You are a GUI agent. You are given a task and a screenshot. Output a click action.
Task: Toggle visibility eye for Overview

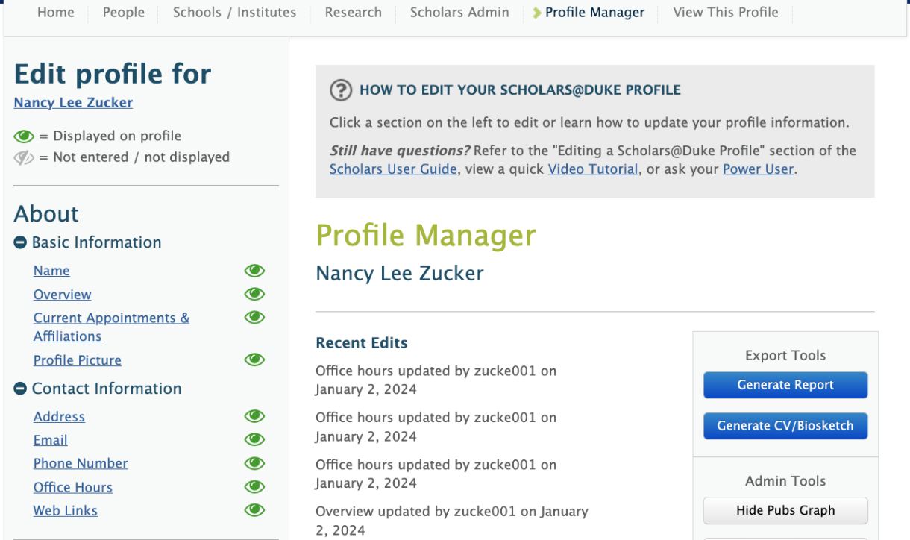(254, 294)
